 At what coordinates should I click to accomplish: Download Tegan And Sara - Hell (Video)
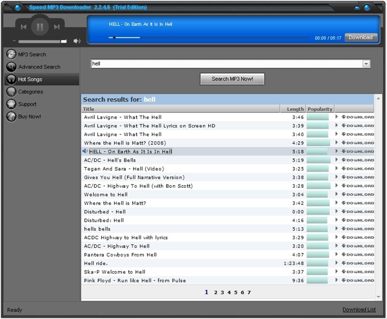click(358, 169)
